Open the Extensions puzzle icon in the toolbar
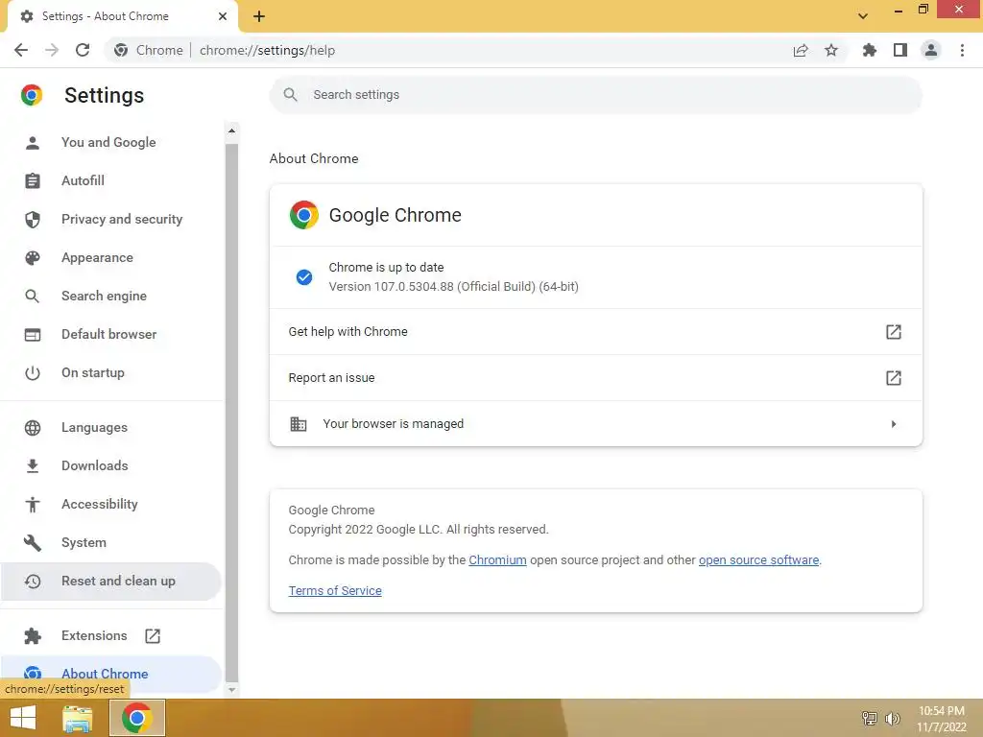983x737 pixels. coord(870,50)
